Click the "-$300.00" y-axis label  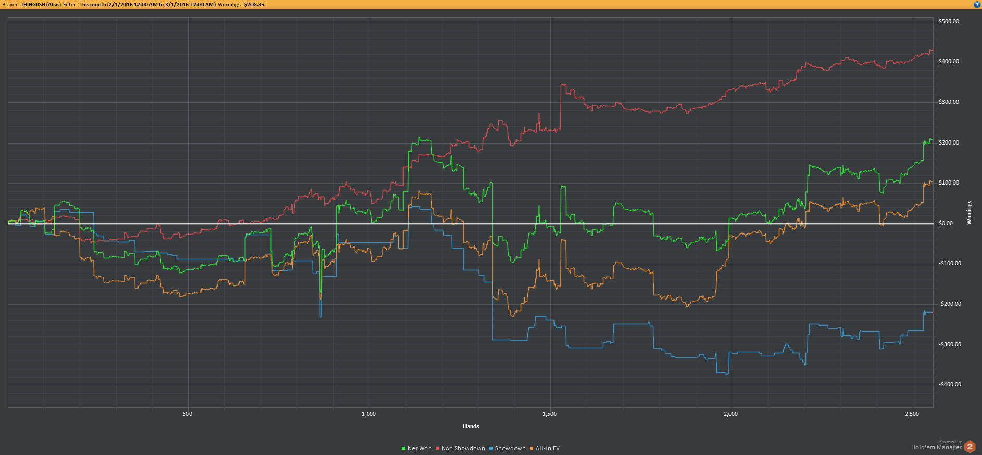[950, 344]
